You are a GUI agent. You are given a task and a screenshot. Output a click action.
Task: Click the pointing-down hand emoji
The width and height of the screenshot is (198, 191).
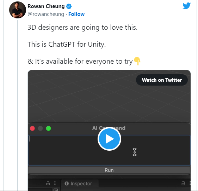137,61
